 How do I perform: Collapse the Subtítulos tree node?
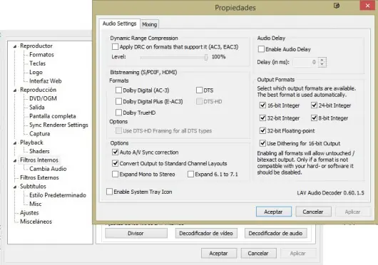coord(15,187)
